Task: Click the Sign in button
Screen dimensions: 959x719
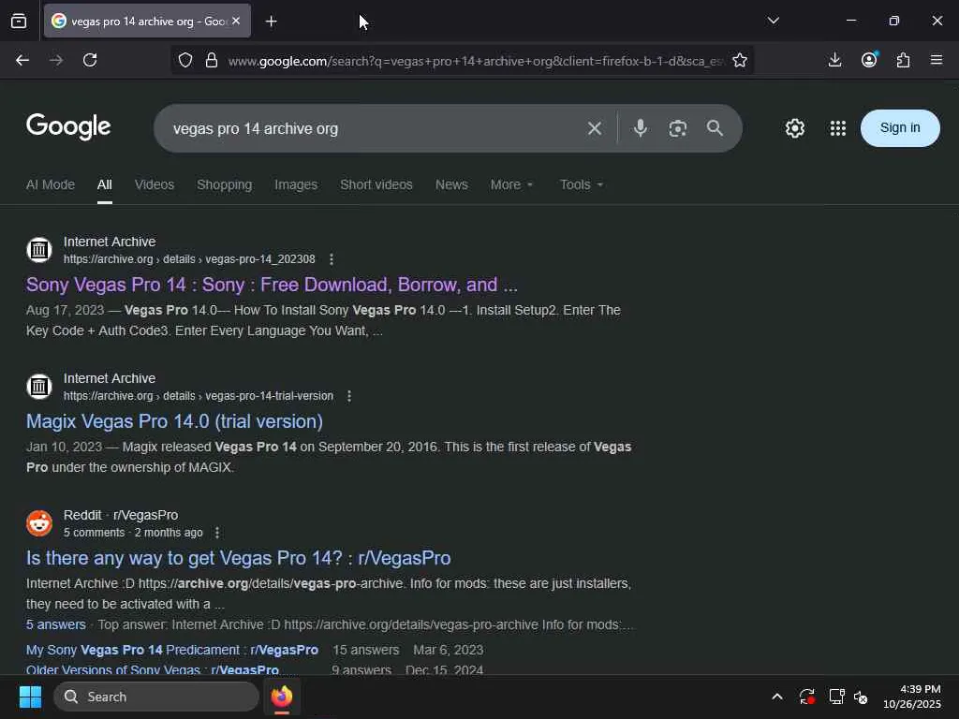Action: pos(900,127)
